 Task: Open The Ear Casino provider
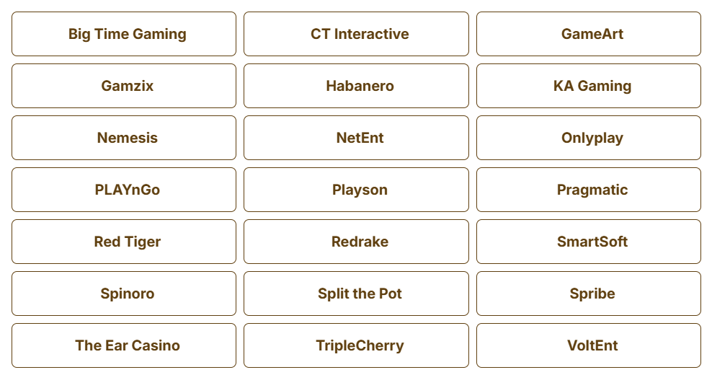point(124,345)
